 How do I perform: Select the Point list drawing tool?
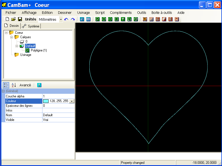tap(110, 19)
